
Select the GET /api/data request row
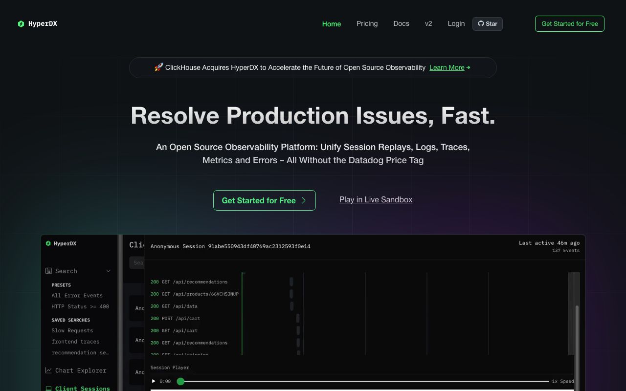click(174, 306)
